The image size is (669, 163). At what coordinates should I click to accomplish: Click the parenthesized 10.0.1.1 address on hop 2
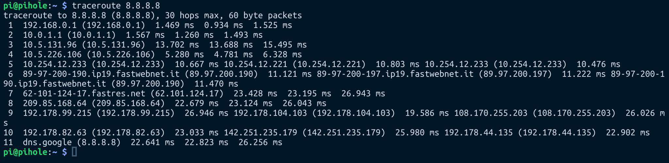point(91,35)
